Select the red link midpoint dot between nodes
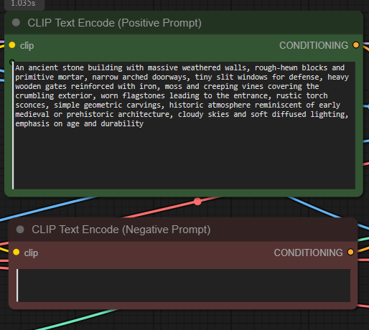The image size is (369, 330). (x=197, y=202)
